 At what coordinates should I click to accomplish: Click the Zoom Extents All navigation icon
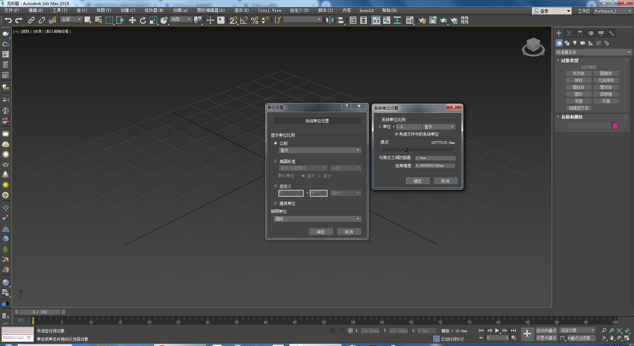coord(627,330)
